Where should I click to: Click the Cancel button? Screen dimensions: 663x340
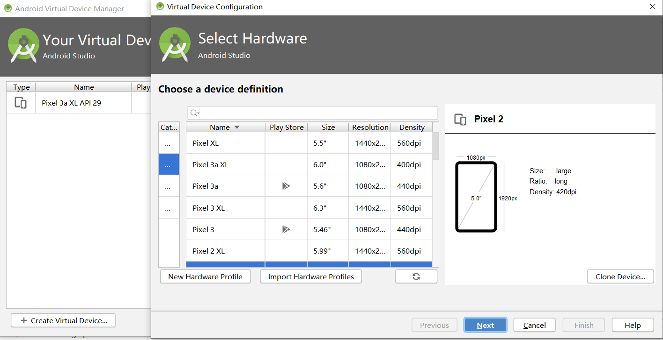tap(535, 325)
